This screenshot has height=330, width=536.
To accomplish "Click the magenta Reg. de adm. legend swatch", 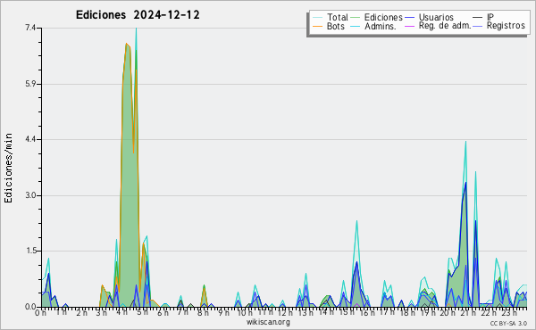I will 409,26.
